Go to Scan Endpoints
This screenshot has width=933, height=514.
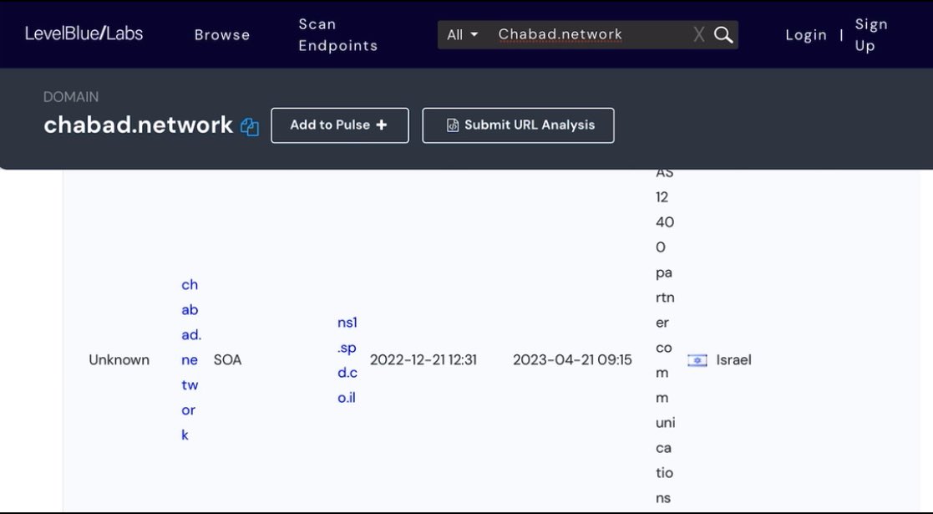(x=337, y=34)
